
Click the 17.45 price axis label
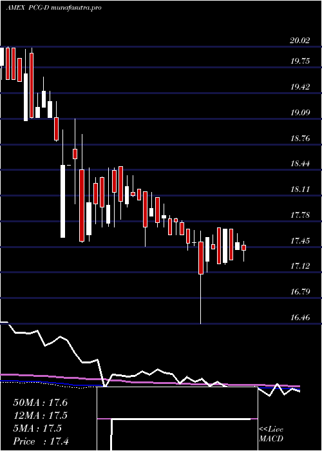tap(300, 241)
